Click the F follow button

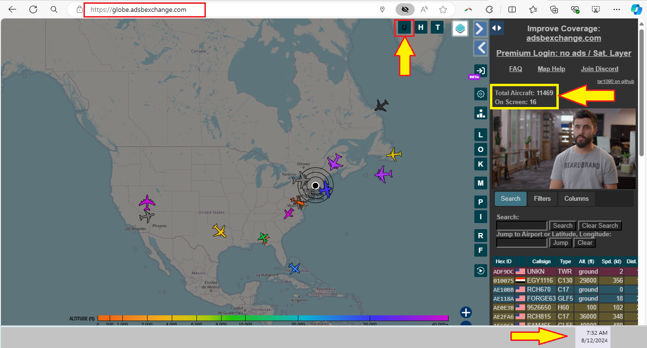(481, 250)
